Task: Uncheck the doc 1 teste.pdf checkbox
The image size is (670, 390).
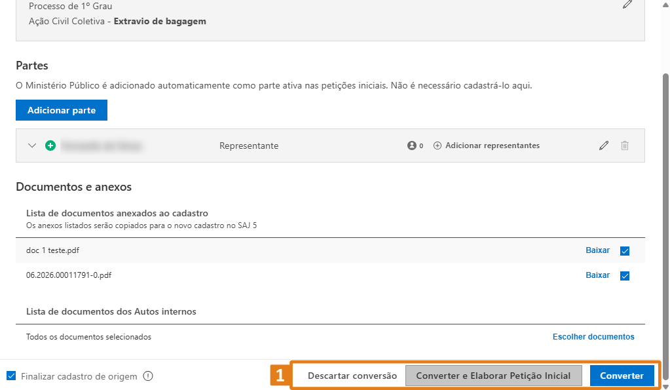Action: (625, 250)
